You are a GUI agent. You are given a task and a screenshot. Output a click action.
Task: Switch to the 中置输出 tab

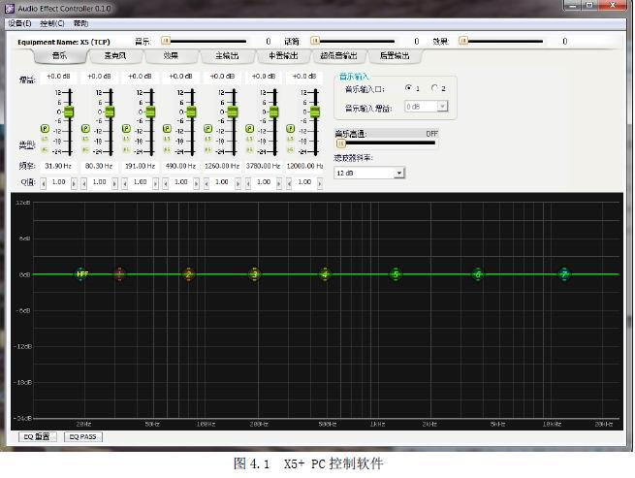(283, 56)
